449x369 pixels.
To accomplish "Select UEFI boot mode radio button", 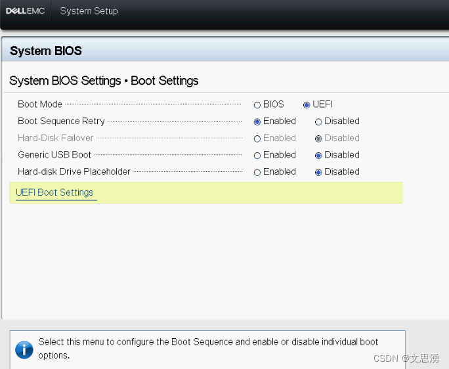I will click(307, 105).
